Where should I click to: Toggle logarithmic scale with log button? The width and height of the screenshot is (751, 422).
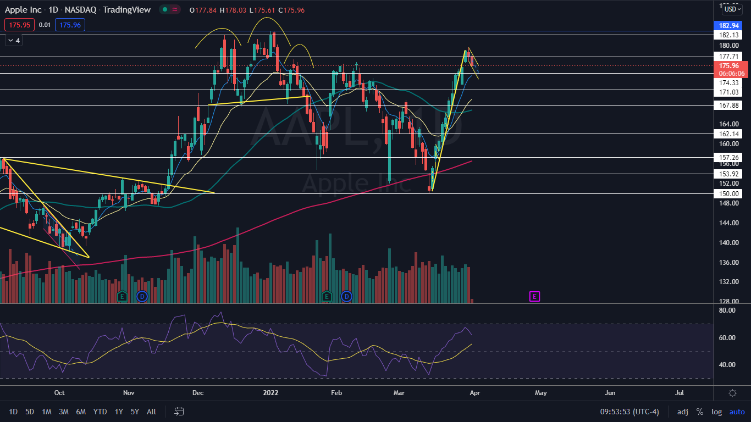[x=717, y=412]
